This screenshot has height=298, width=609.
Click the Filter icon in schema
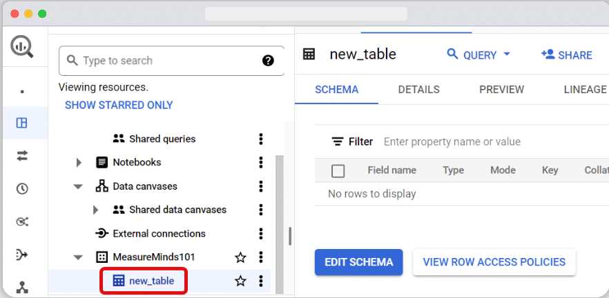click(x=338, y=141)
